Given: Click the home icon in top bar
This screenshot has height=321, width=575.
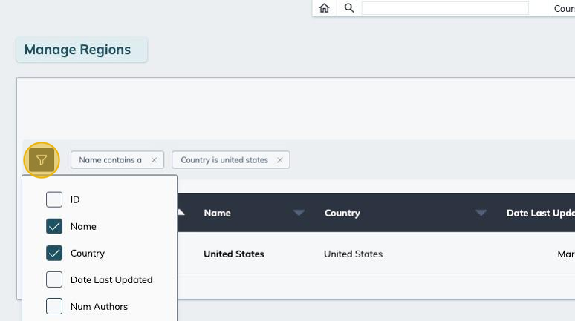Looking at the screenshot, I should pyautogui.click(x=324, y=8).
